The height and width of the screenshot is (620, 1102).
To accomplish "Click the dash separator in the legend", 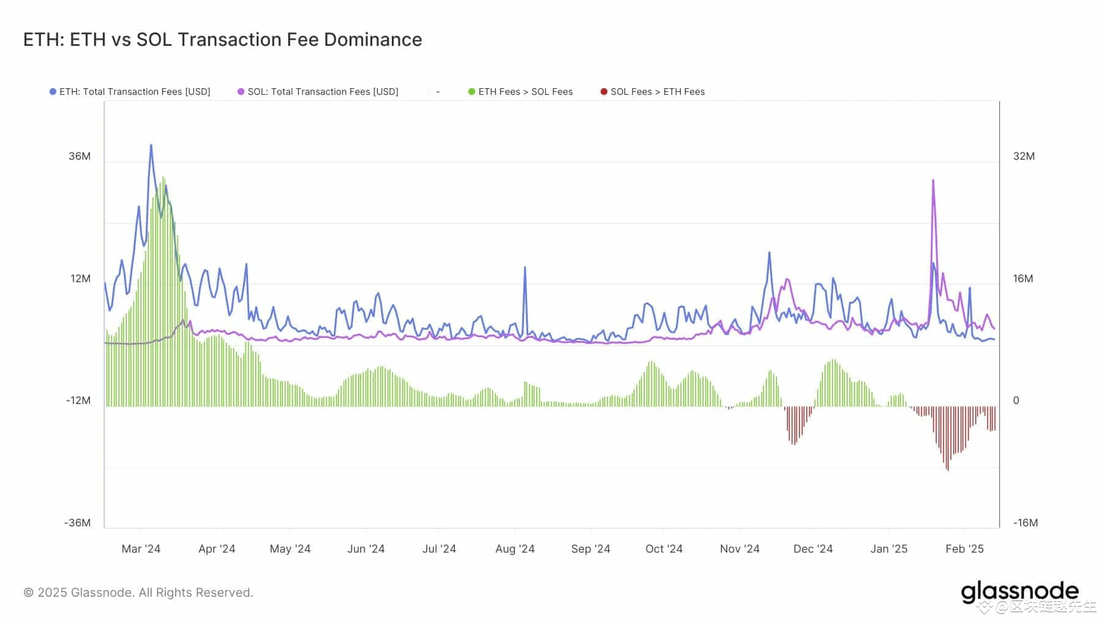I will tap(437, 91).
